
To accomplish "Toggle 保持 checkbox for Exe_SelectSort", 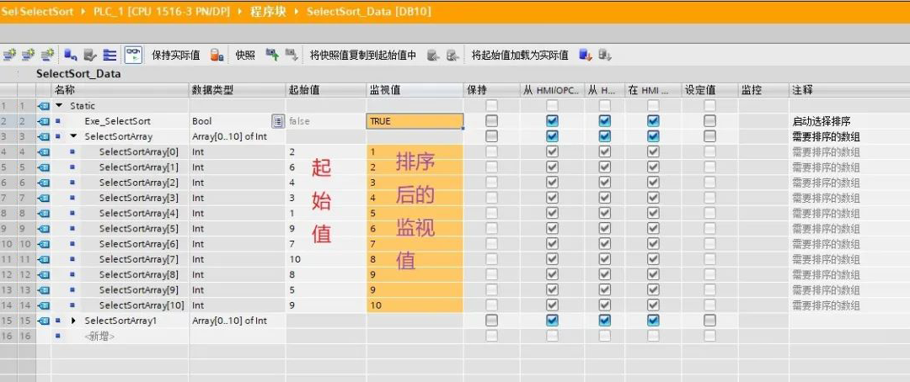I will click(491, 121).
